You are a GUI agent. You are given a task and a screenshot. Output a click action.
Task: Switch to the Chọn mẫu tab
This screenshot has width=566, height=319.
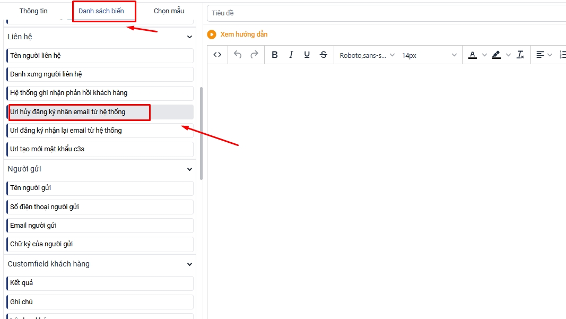click(x=169, y=11)
